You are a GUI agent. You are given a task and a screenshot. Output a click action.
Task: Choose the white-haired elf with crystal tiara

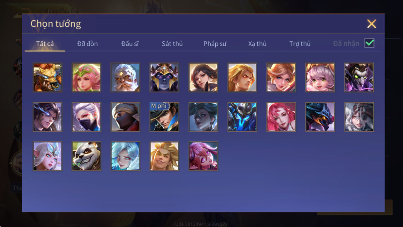coord(48,156)
